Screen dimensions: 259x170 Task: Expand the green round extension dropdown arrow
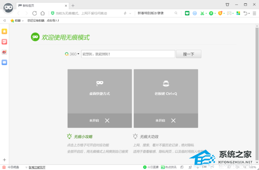tap(215, 13)
